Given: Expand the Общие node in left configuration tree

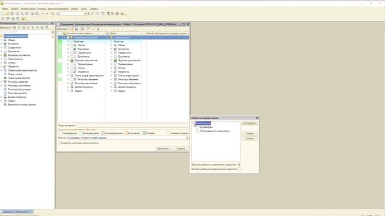Looking at the screenshot, I should coord(1,40).
